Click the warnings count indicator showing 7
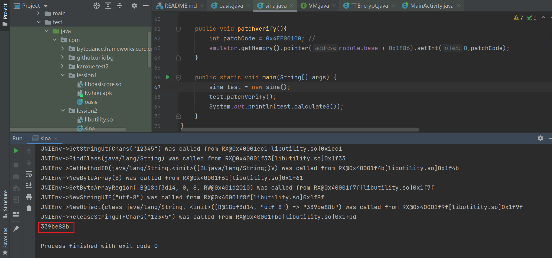This screenshot has width=552, height=258. [519, 18]
